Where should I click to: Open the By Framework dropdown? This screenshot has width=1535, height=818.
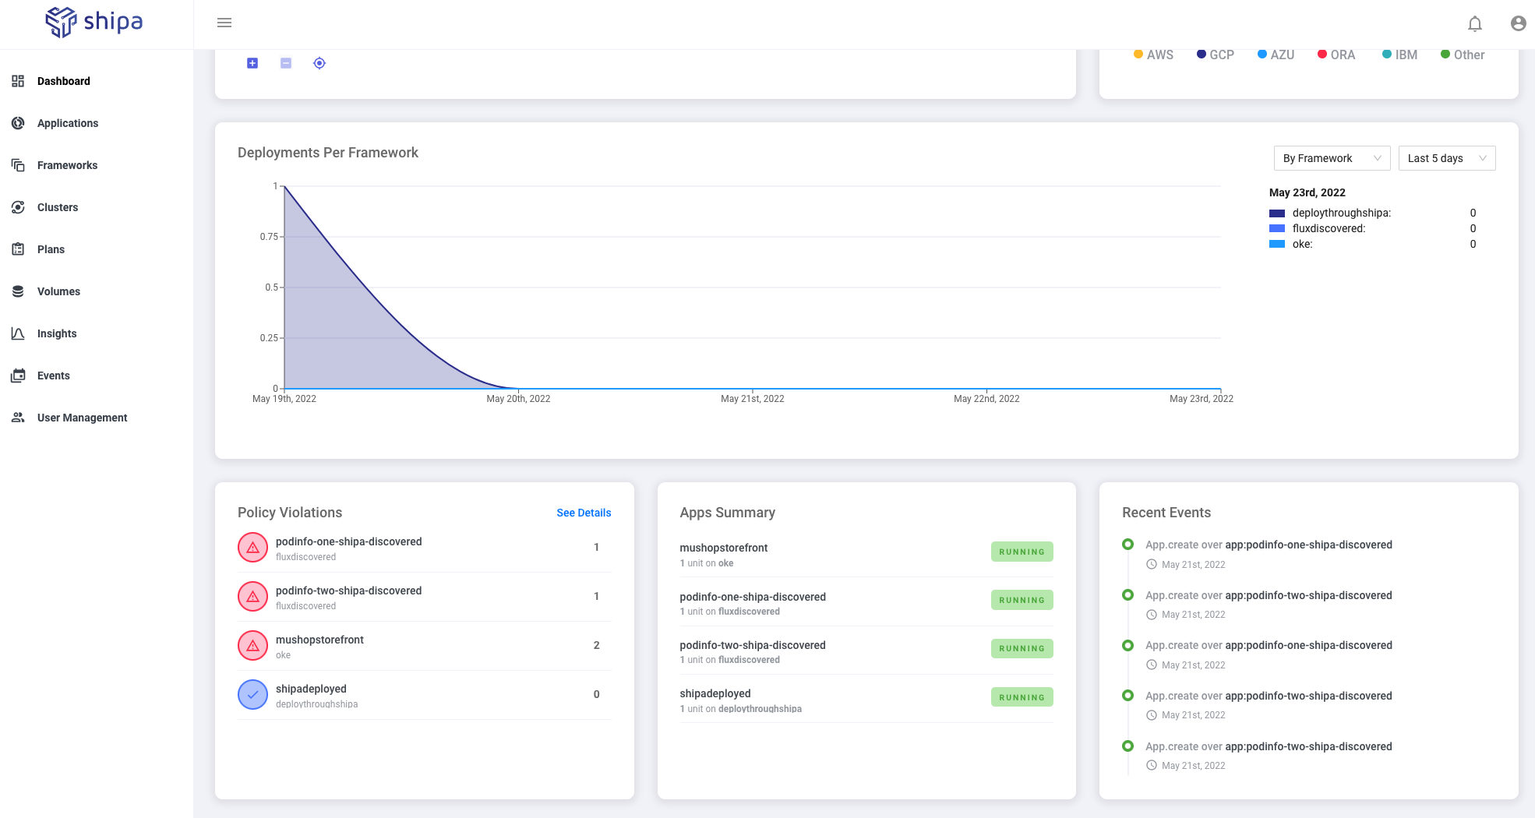1332,158
